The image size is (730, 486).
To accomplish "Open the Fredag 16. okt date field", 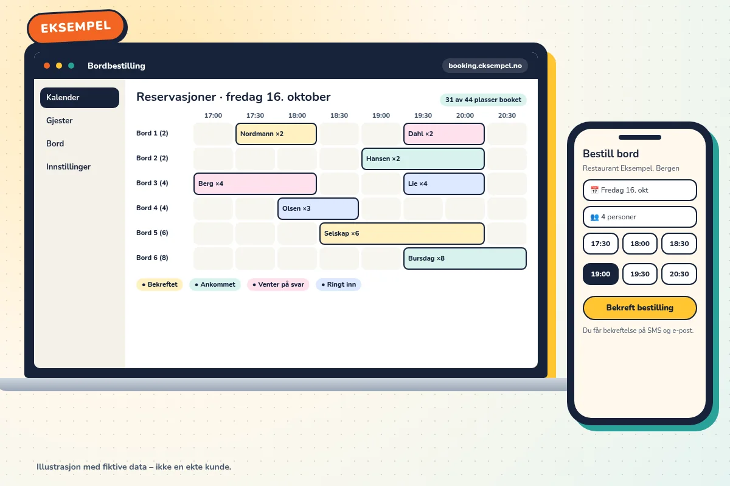I will pos(640,190).
